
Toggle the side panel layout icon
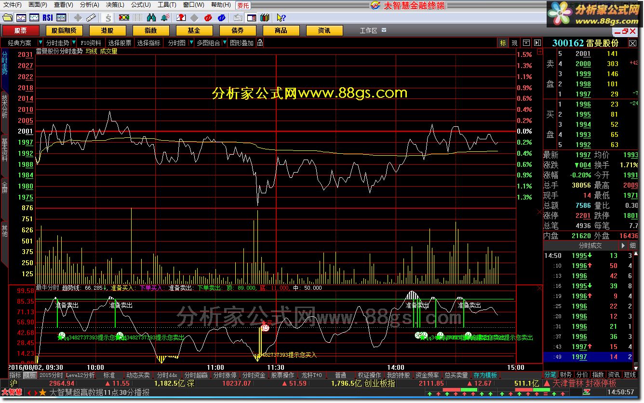tap(251, 18)
